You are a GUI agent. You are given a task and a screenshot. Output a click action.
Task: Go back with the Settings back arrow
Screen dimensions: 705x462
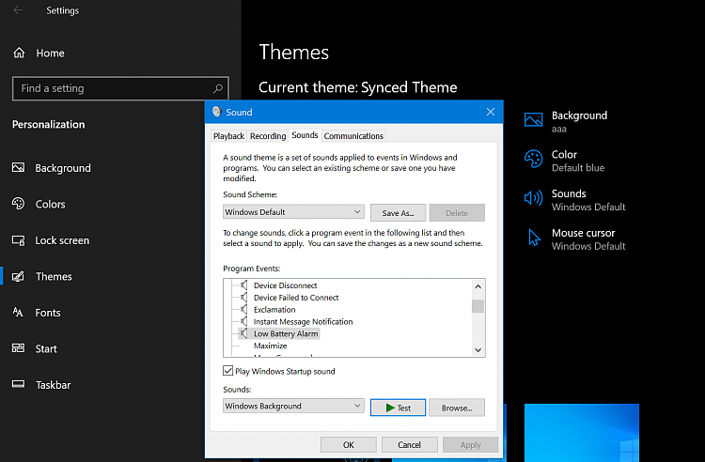18,10
